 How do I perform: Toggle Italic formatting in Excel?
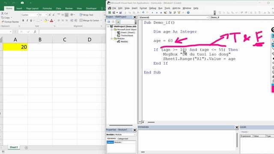click(27, 21)
